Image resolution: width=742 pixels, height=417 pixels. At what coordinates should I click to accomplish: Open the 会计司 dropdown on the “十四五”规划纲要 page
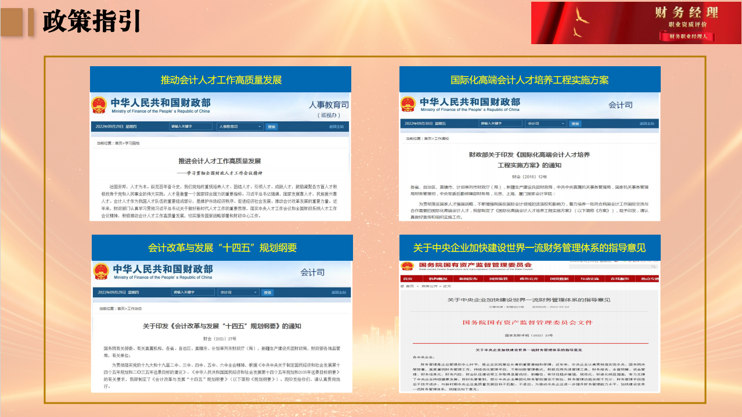pos(239,292)
